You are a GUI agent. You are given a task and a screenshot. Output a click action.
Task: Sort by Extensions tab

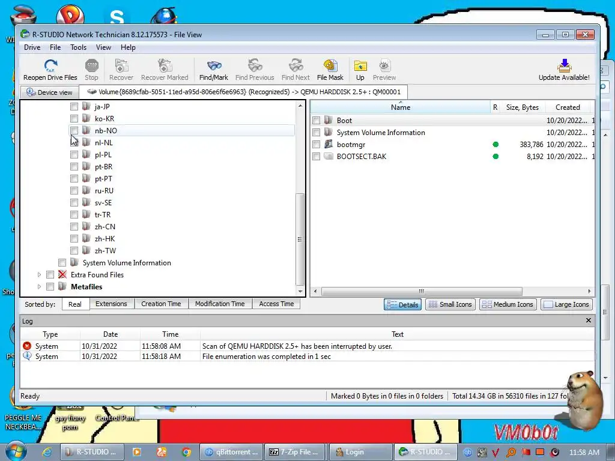pos(111,304)
